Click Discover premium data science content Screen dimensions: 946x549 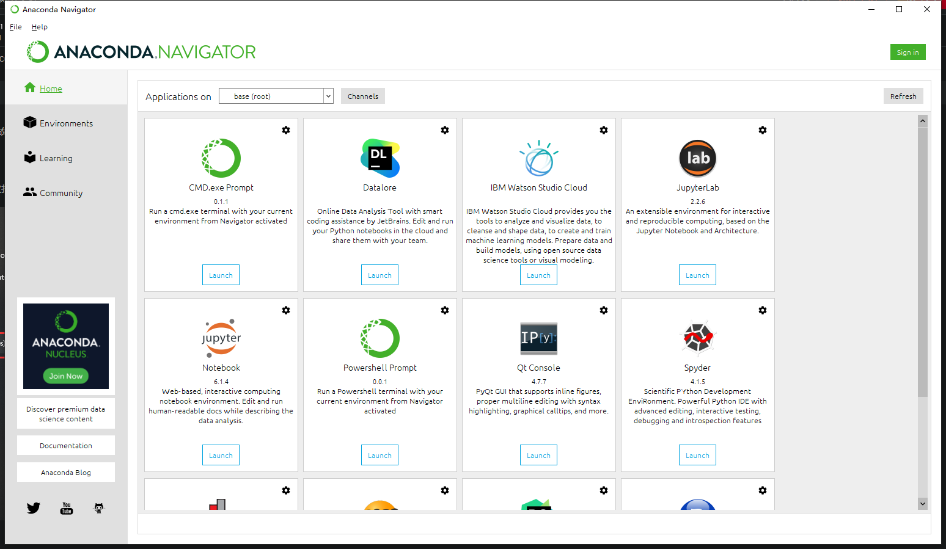coord(66,413)
